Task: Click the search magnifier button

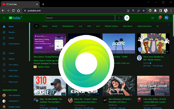Action: point(119,18)
